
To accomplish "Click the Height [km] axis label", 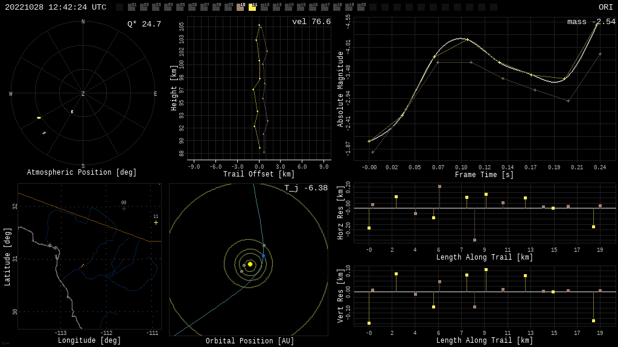I will pyautogui.click(x=174, y=88).
